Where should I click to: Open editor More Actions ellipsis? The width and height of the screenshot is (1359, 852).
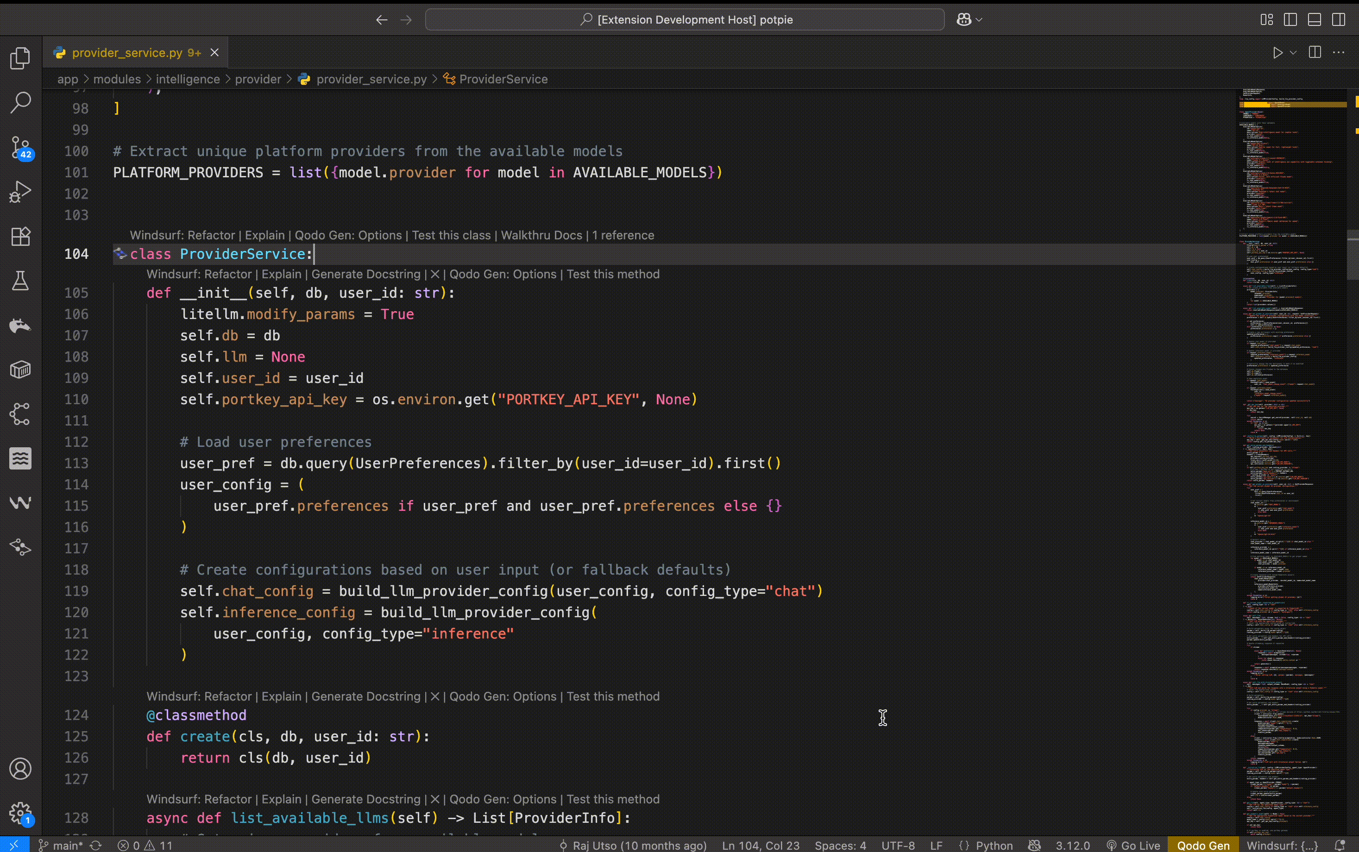[1339, 52]
